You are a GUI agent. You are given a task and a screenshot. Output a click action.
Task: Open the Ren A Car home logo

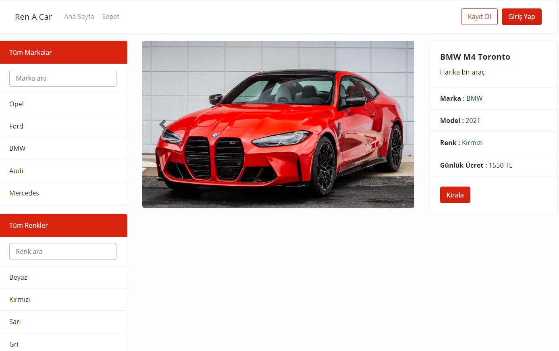coord(33,17)
